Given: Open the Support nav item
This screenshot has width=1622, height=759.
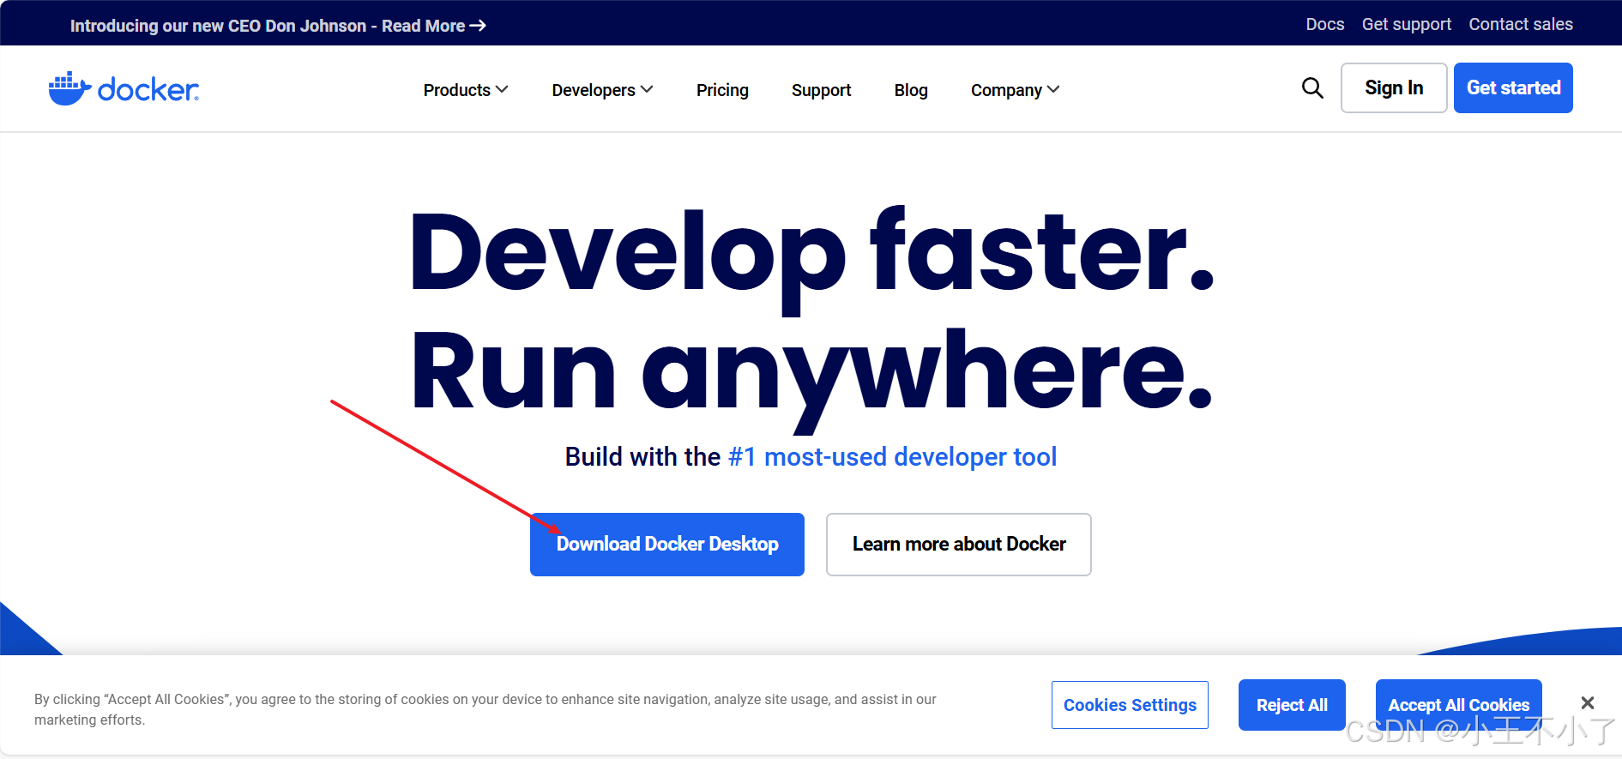Looking at the screenshot, I should click(x=821, y=90).
